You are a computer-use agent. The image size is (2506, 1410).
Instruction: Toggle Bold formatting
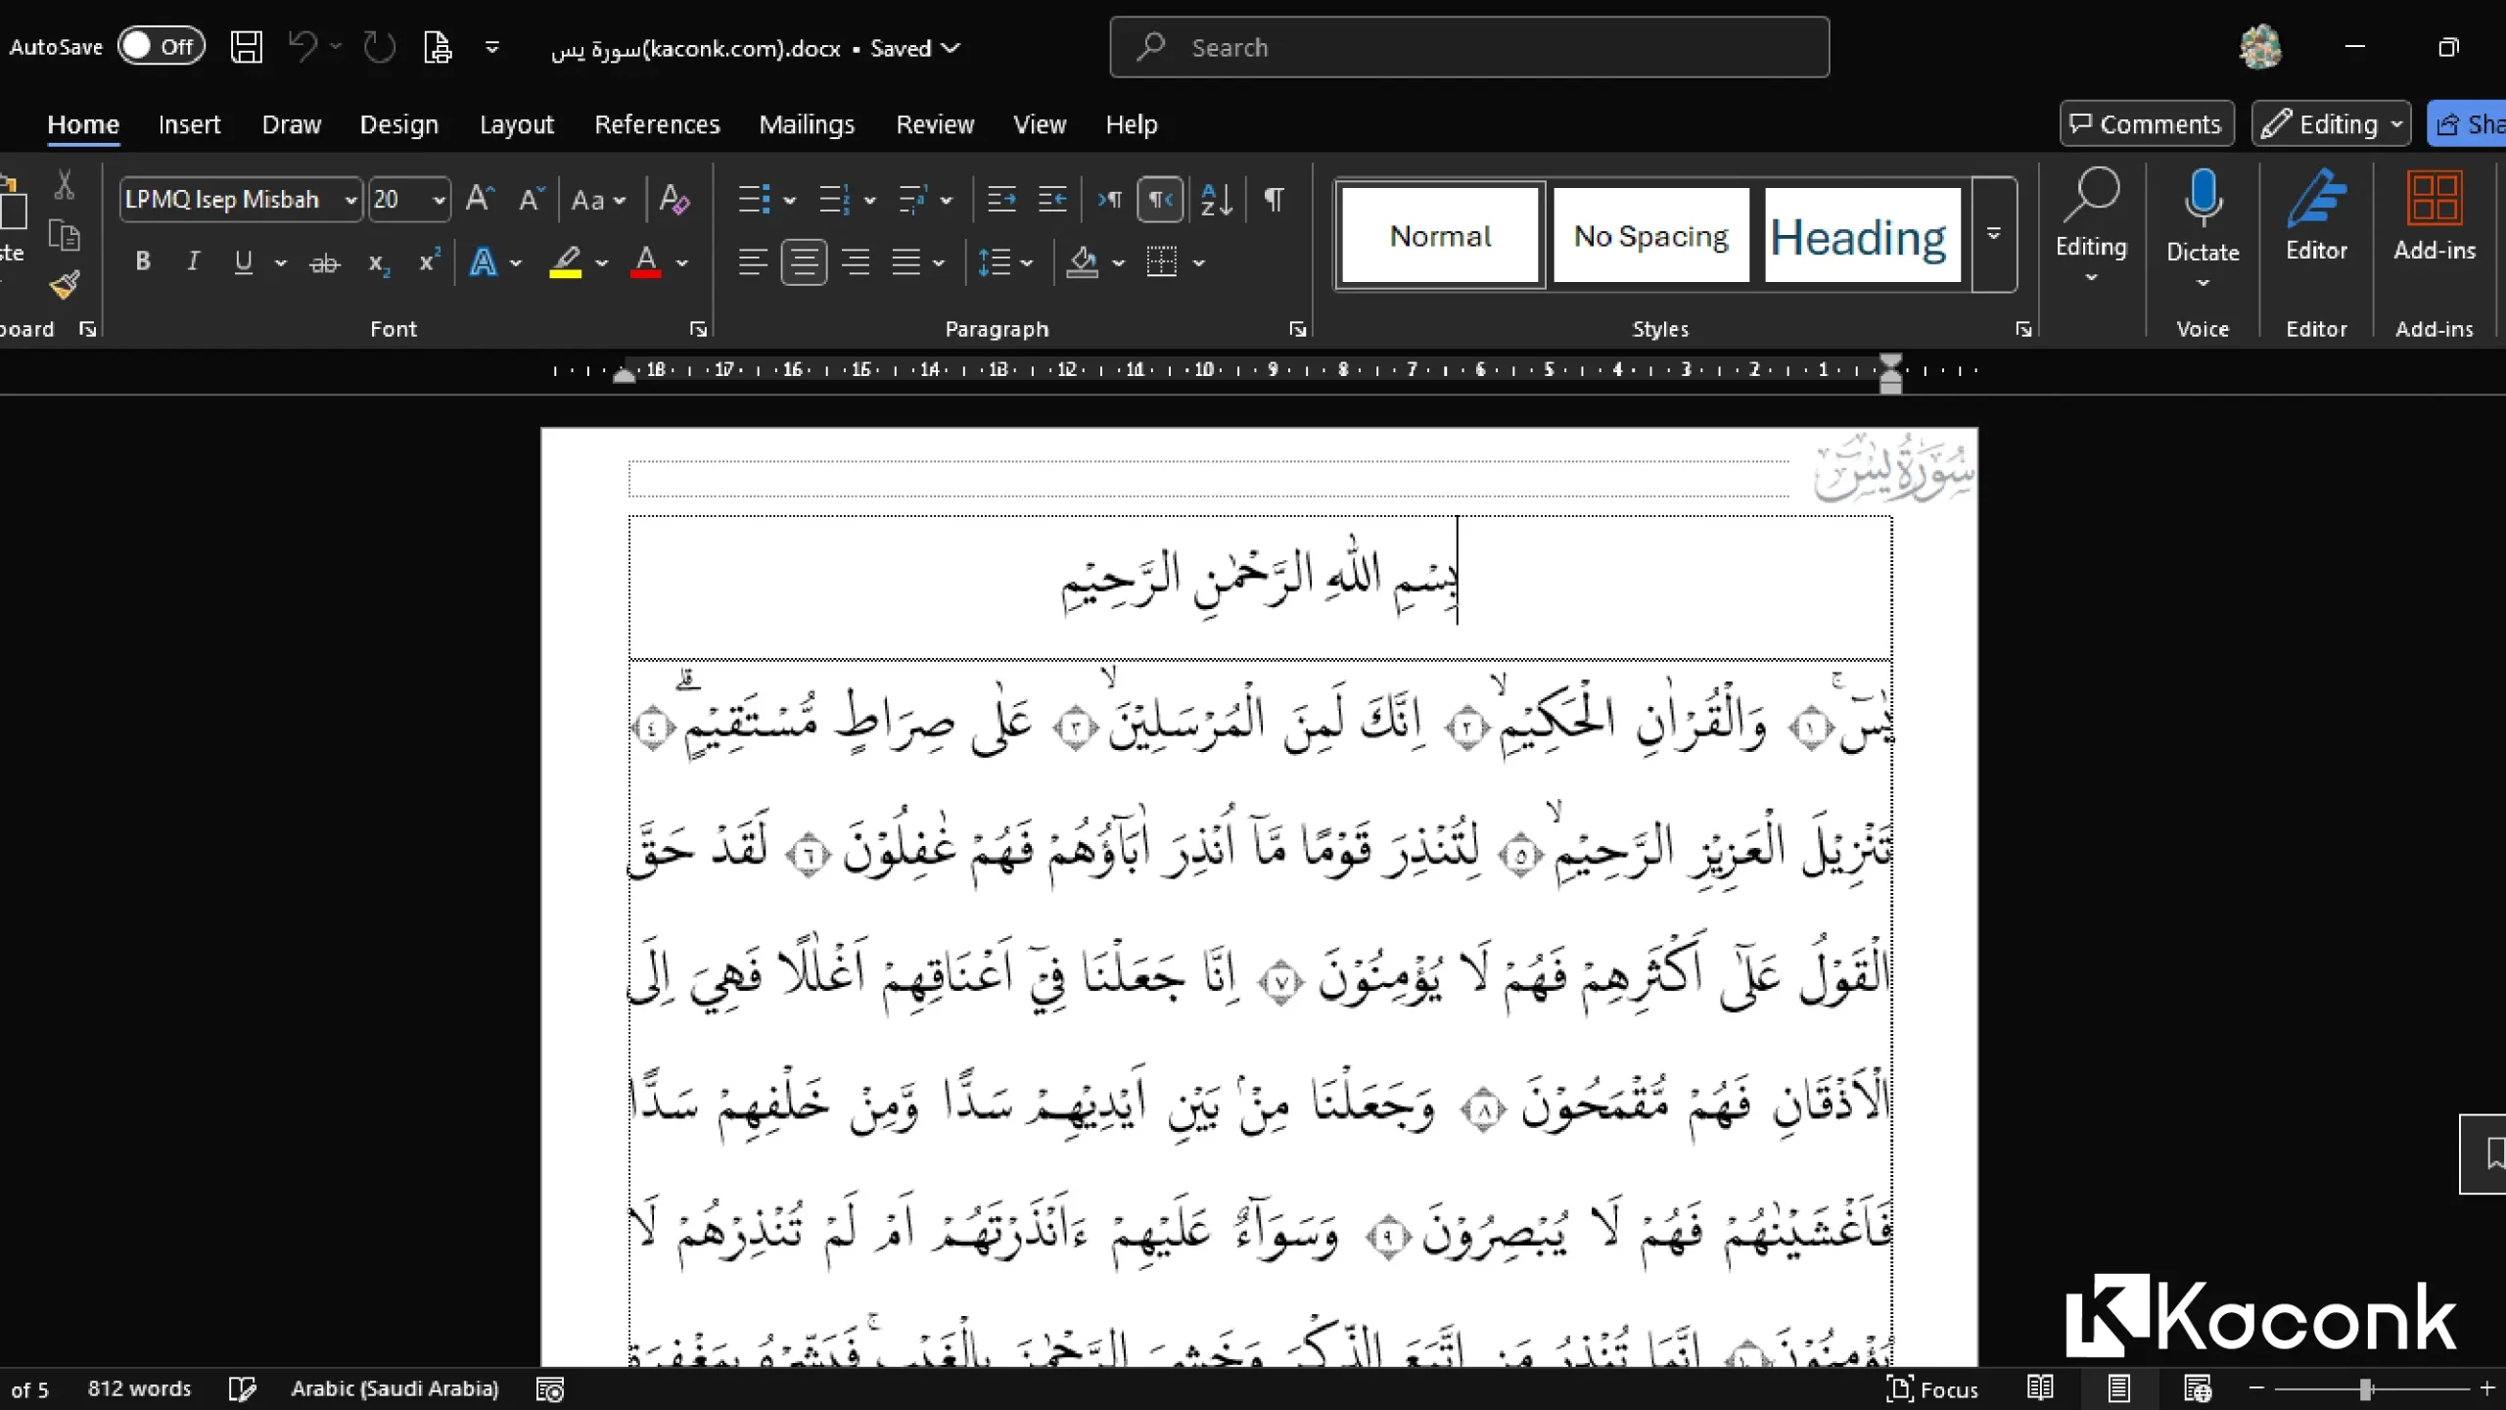click(143, 261)
